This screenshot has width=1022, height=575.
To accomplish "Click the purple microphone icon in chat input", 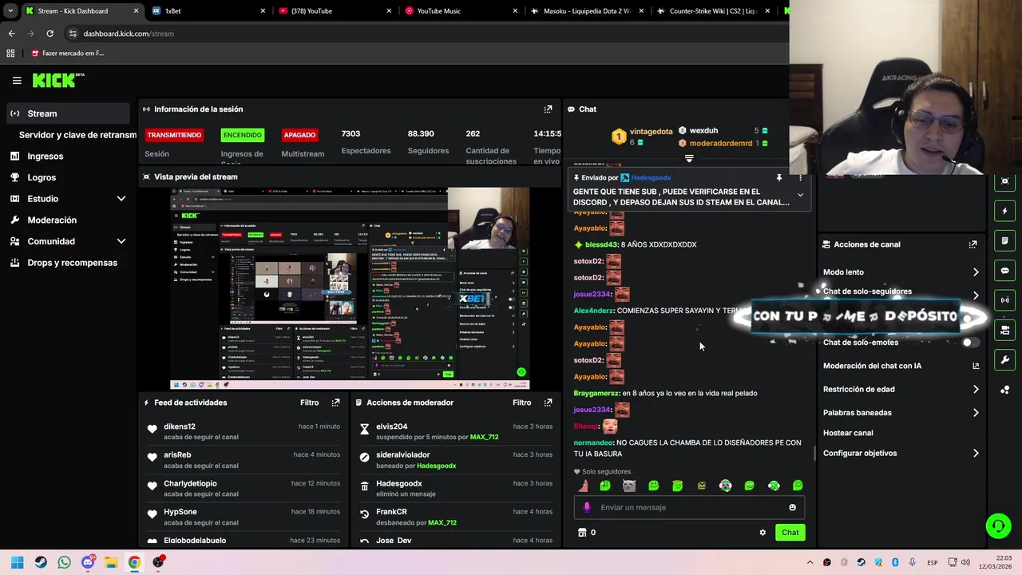I will coord(587,507).
